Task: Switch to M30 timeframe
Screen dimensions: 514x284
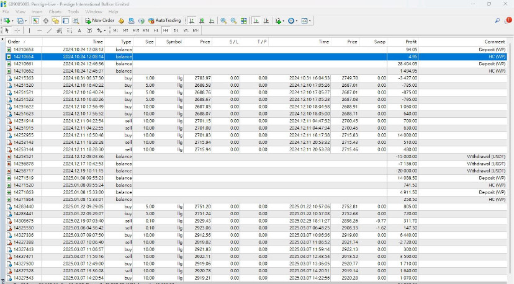Action: [146, 30]
